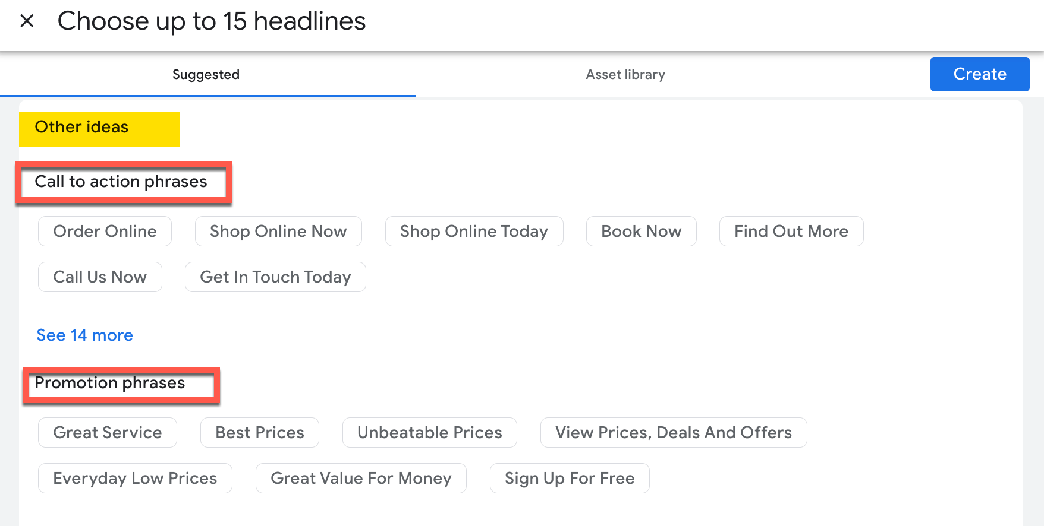Screen dimensions: 1044x526
Task: Pick Great Value For Money headline
Action: tap(361, 478)
